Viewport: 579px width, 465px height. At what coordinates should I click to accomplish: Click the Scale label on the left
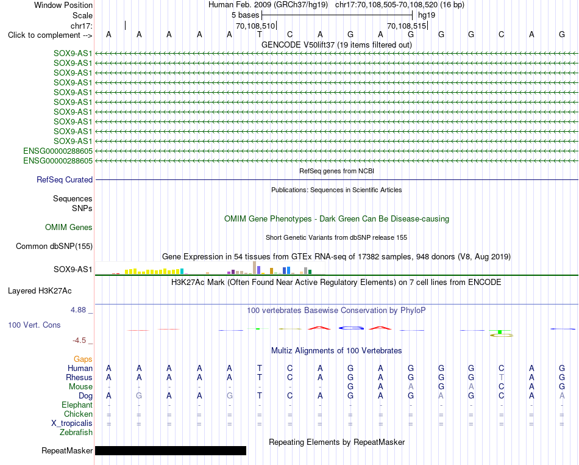tap(82, 15)
